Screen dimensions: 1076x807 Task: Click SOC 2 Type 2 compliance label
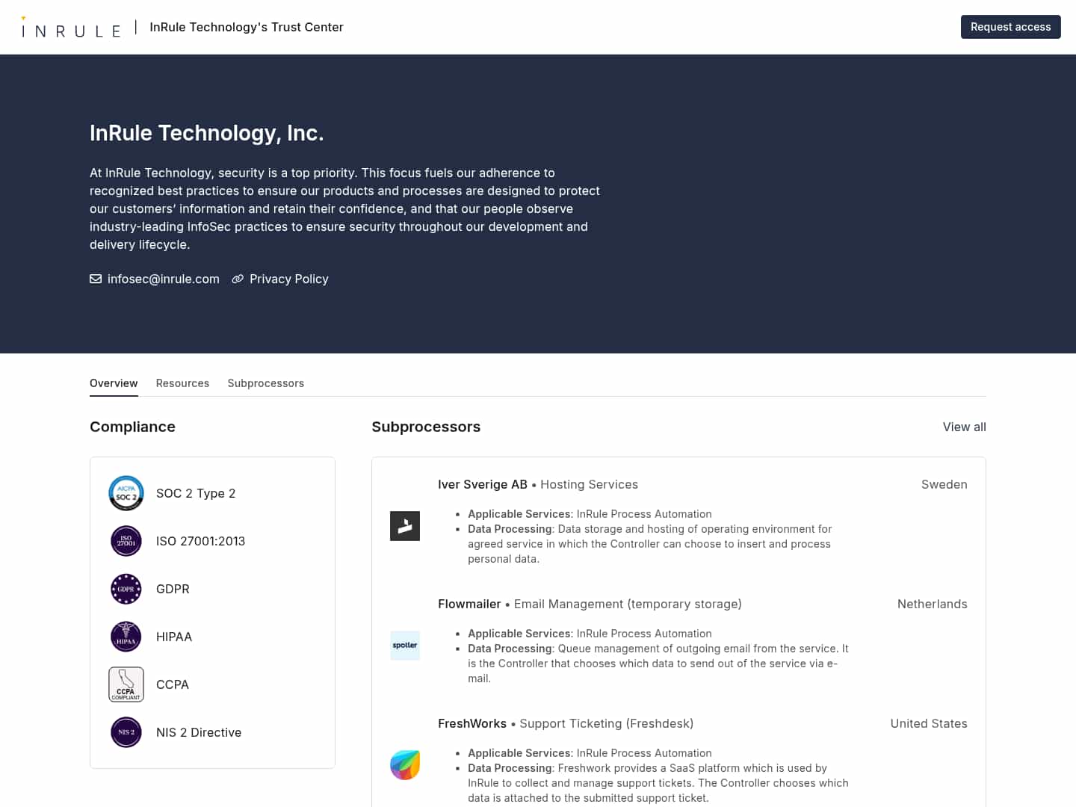point(196,493)
